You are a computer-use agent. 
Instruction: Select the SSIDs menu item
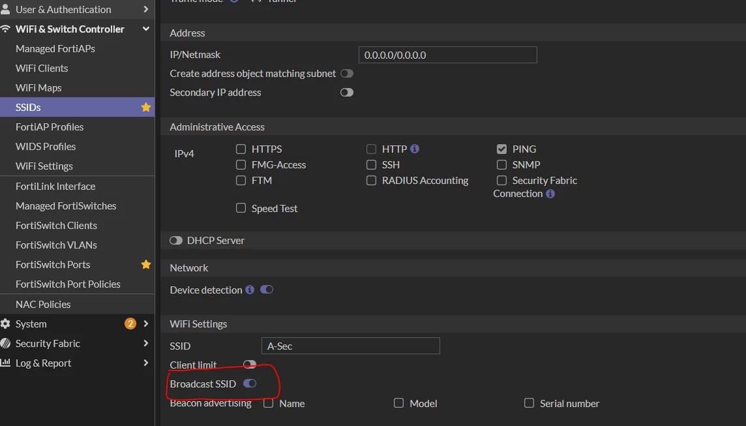[x=77, y=107]
